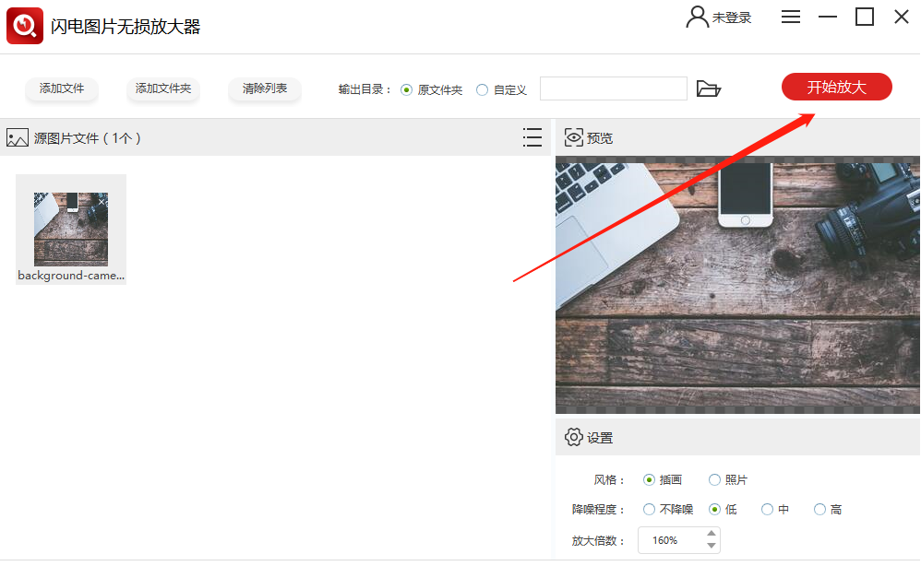This screenshot has height=566, width=921.
Task: Maximize the application window
Action: tap(864, 17)
